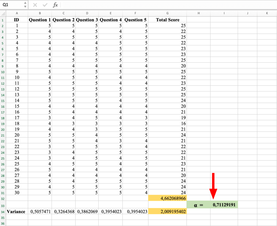Select column K header

pyautogui.click(x=267, y=13)
